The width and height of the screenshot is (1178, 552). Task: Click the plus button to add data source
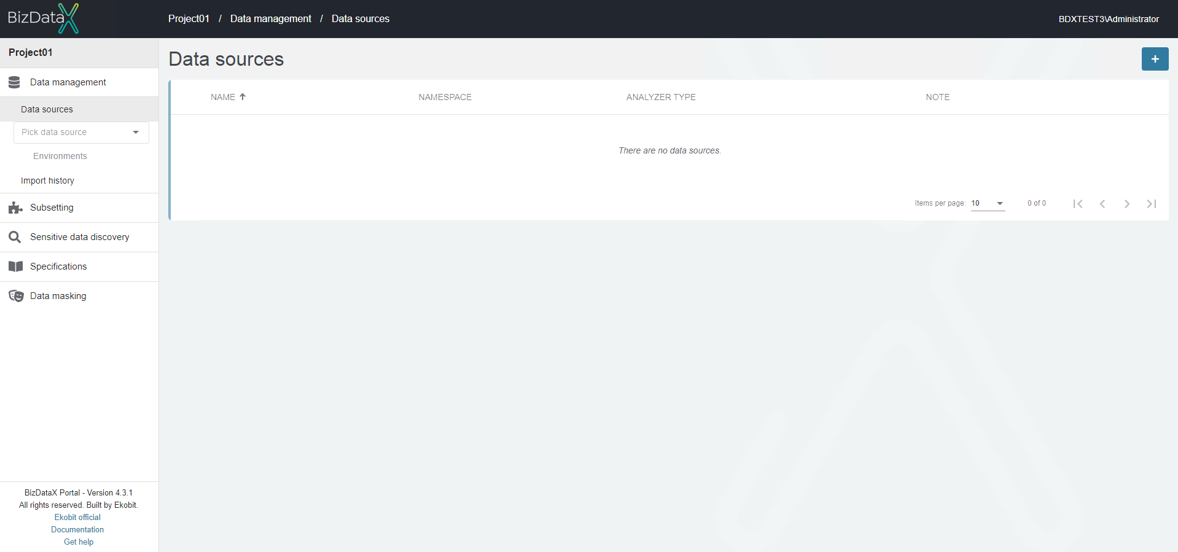(x=1155, y=59)
